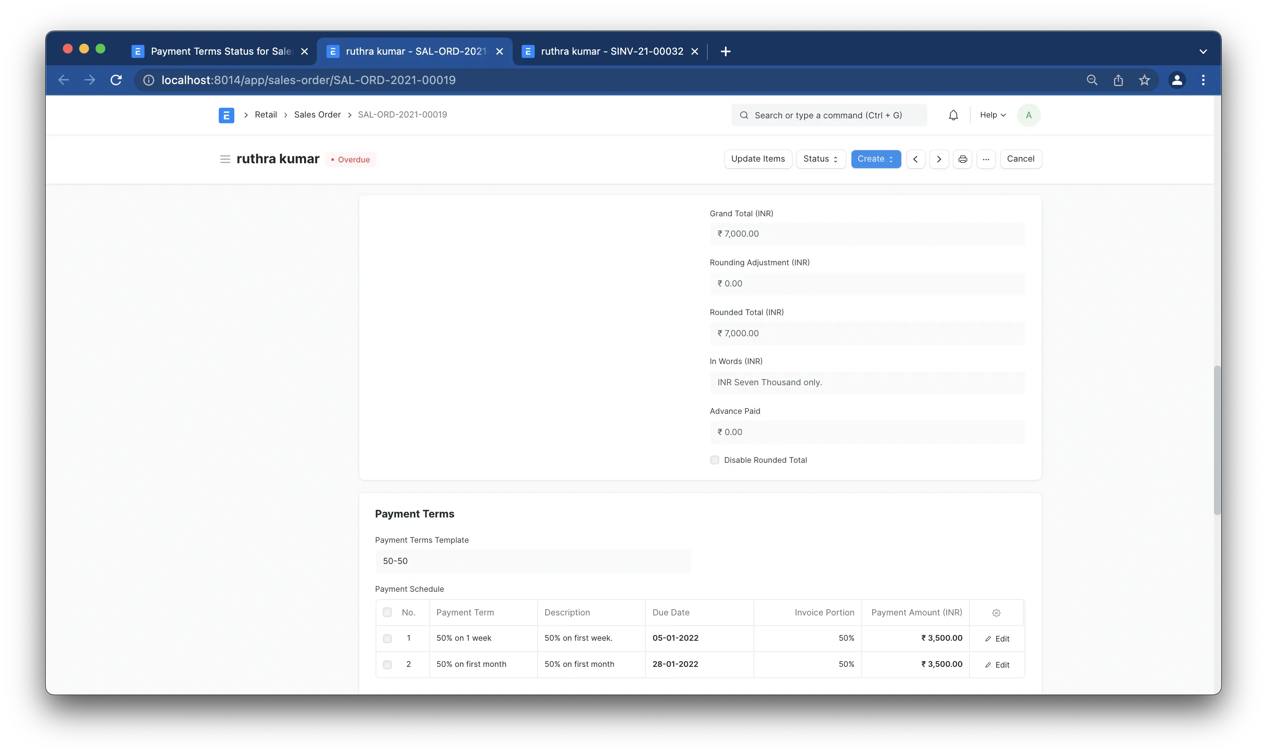The height and width of the screenshot is (755, 1267).
Task: Click the settings gear icon in payment schedule
Action: (996, 613)
